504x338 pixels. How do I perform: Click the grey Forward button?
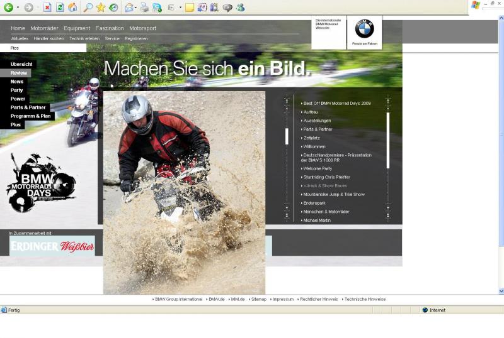pyautogui.click(x=28, y=8)
